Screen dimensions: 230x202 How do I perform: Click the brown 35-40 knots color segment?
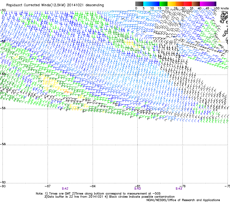196,4
